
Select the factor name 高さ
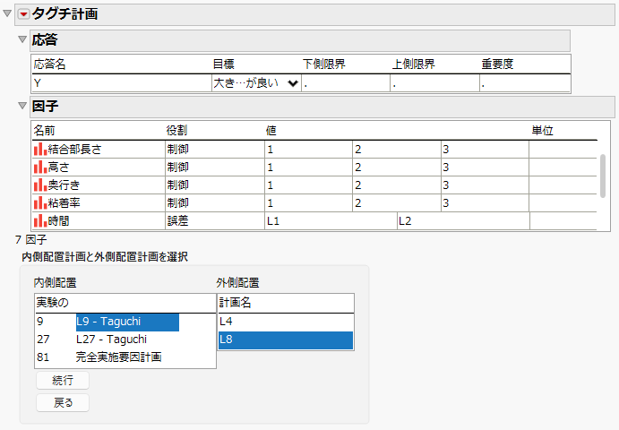pyautogui.click(x=58, y=167)
